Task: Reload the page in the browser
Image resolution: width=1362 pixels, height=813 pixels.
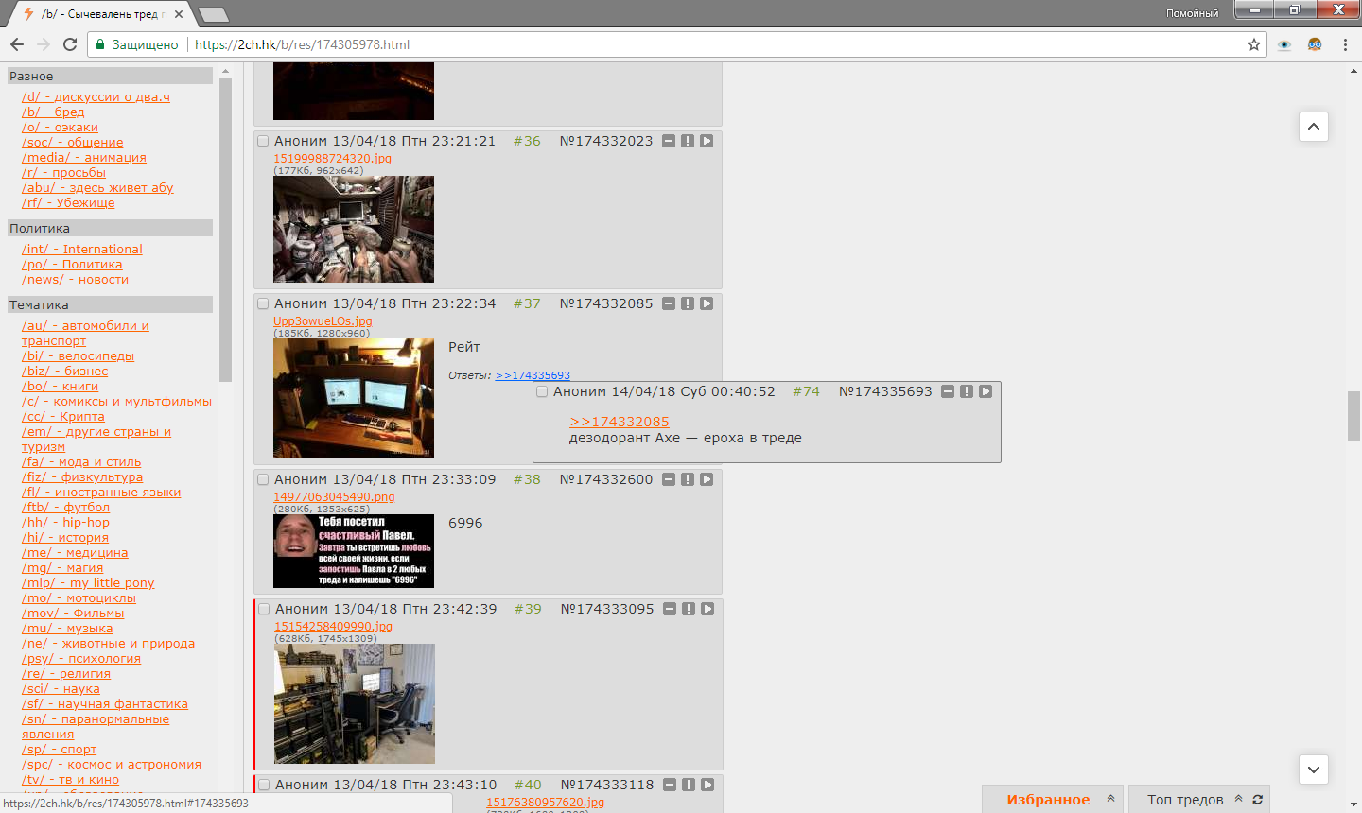Action: coord(70,44)
